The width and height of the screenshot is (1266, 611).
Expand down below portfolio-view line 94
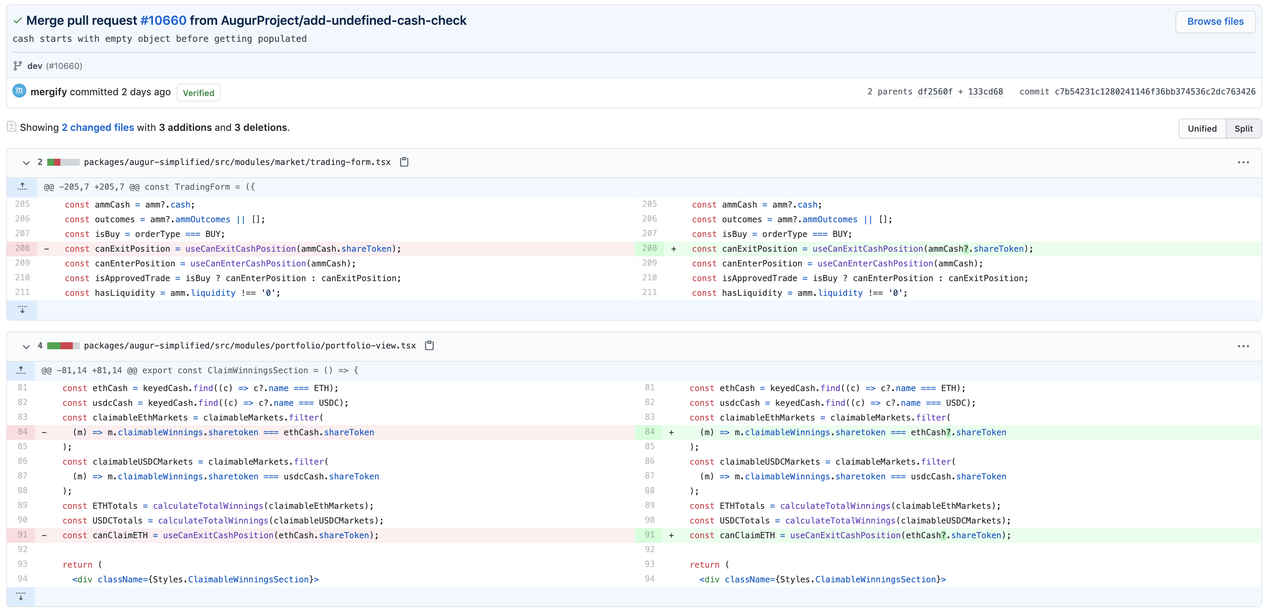click(x=21, y=597)
